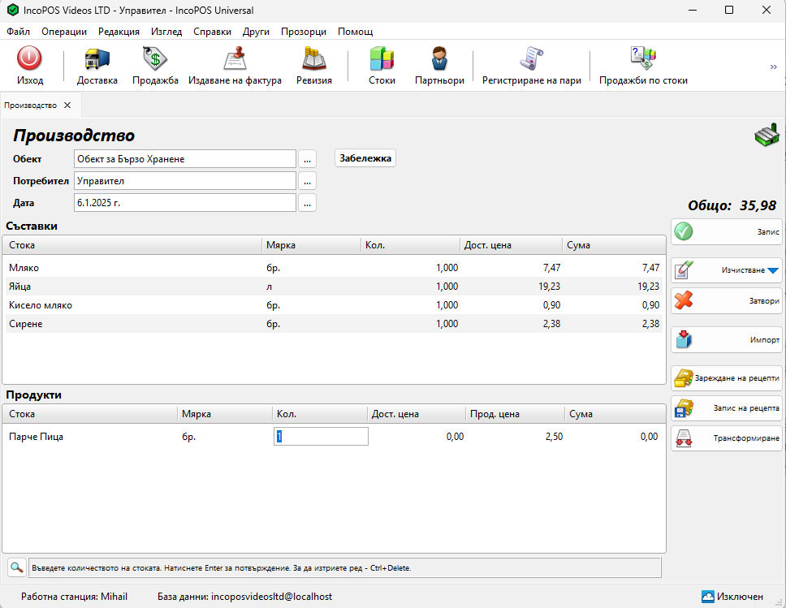Open Стоки colored cubes icon
Viewport: 786px width, 608px height.
click(382, 58)
